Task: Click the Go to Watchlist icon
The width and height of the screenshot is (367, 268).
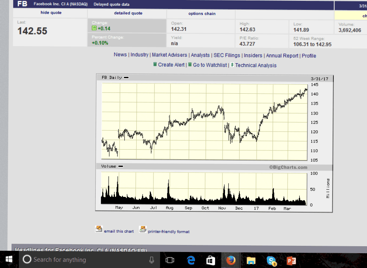Action: [190, 65]
